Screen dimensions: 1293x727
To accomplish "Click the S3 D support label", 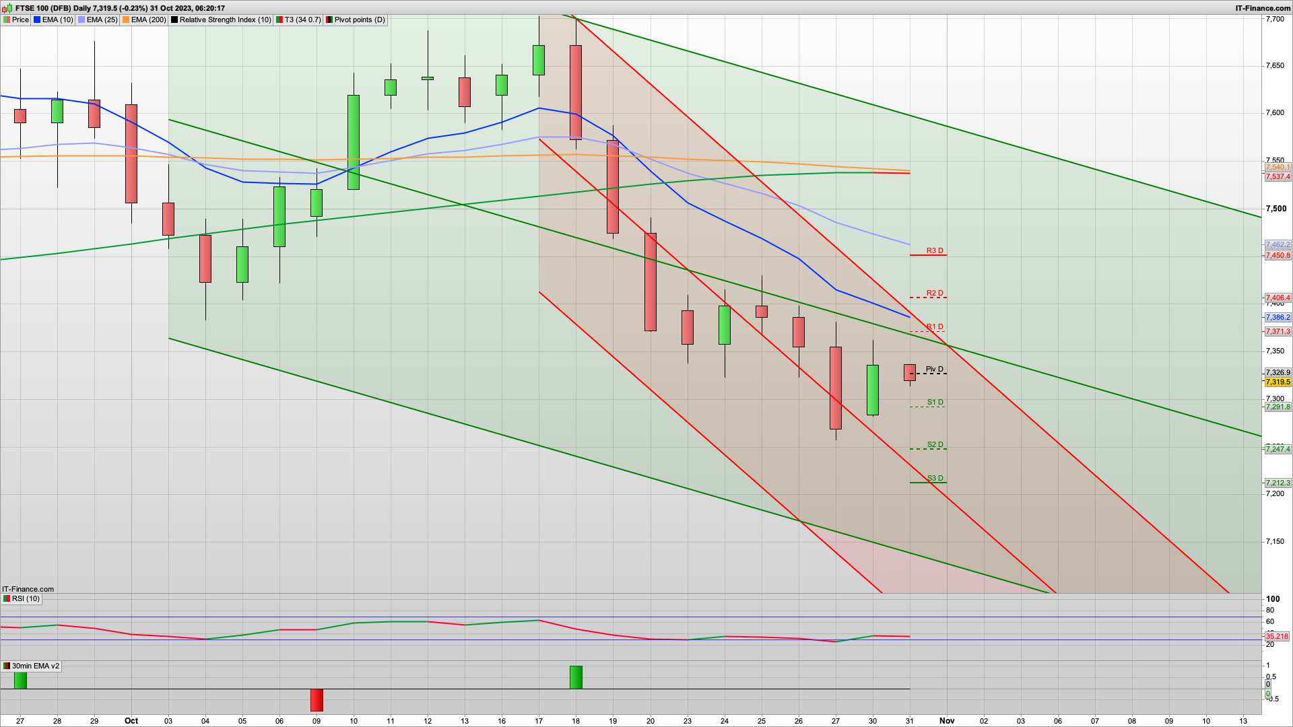I will coord(935,478).
